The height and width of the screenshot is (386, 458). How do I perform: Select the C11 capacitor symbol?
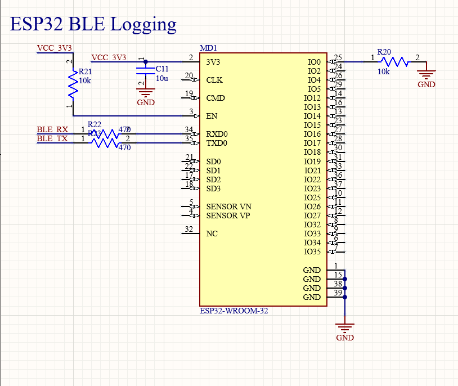point(146,71)
